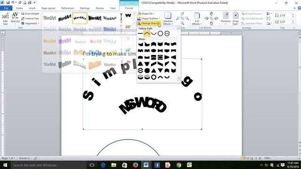Open the 3-D Effects dropdown
This screenshot has height=169, width=301.
[x=197, y=19]
